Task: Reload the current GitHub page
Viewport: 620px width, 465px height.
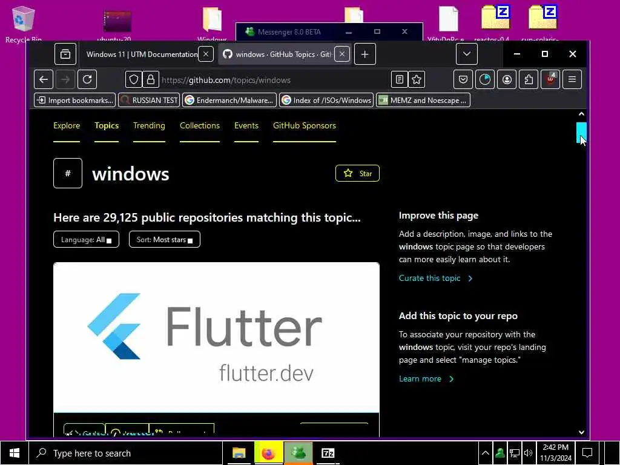Action: pos(87,80)
